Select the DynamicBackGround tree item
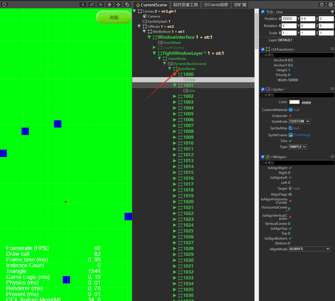 tap(190, 64)
